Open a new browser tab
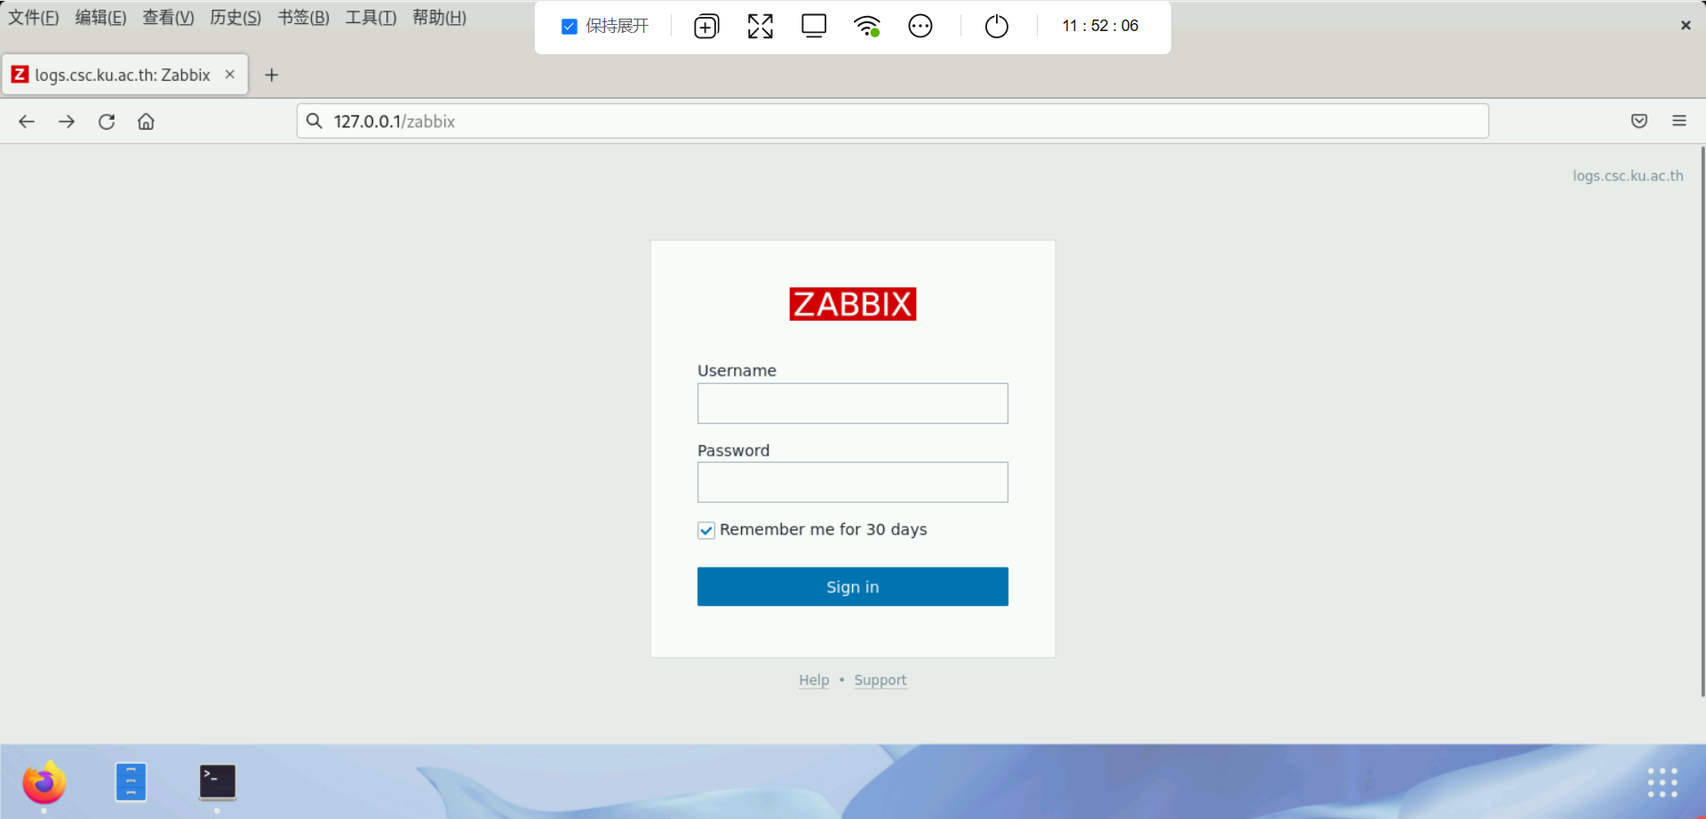Screen dimensions: 1706x819 (x=272, y=76)
